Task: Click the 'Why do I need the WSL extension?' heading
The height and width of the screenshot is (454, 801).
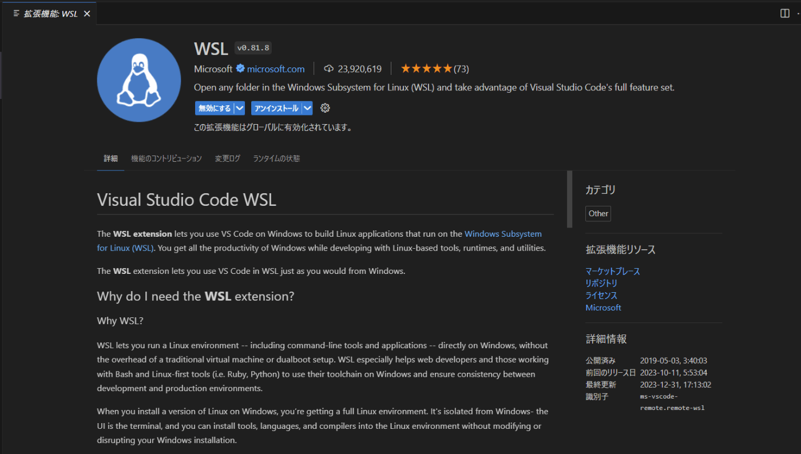Action: pyautogui.click(x=196, y=296)
